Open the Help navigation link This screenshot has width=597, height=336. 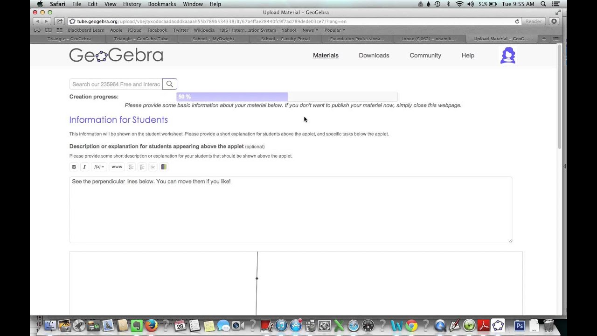pyautogui.click(x=468, y=56)
